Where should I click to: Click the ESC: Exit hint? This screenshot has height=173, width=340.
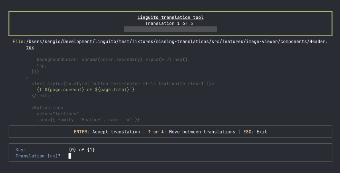point(255,132)
